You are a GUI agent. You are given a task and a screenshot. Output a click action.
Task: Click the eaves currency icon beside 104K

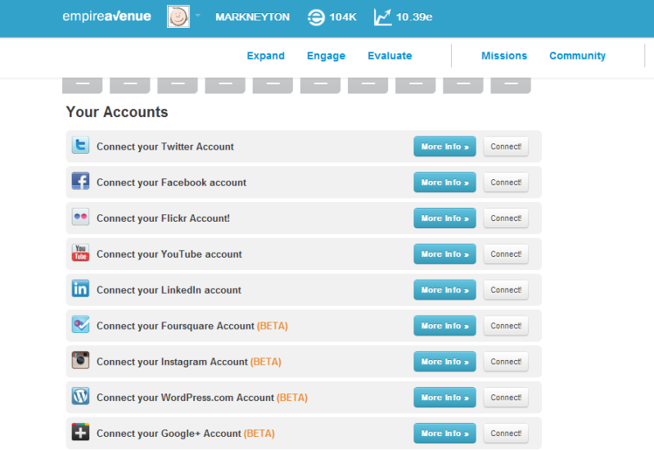pos(316,17)
